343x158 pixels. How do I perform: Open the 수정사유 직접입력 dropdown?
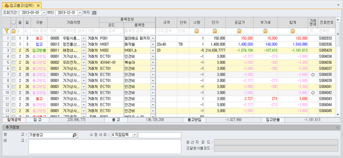[135, 135]
